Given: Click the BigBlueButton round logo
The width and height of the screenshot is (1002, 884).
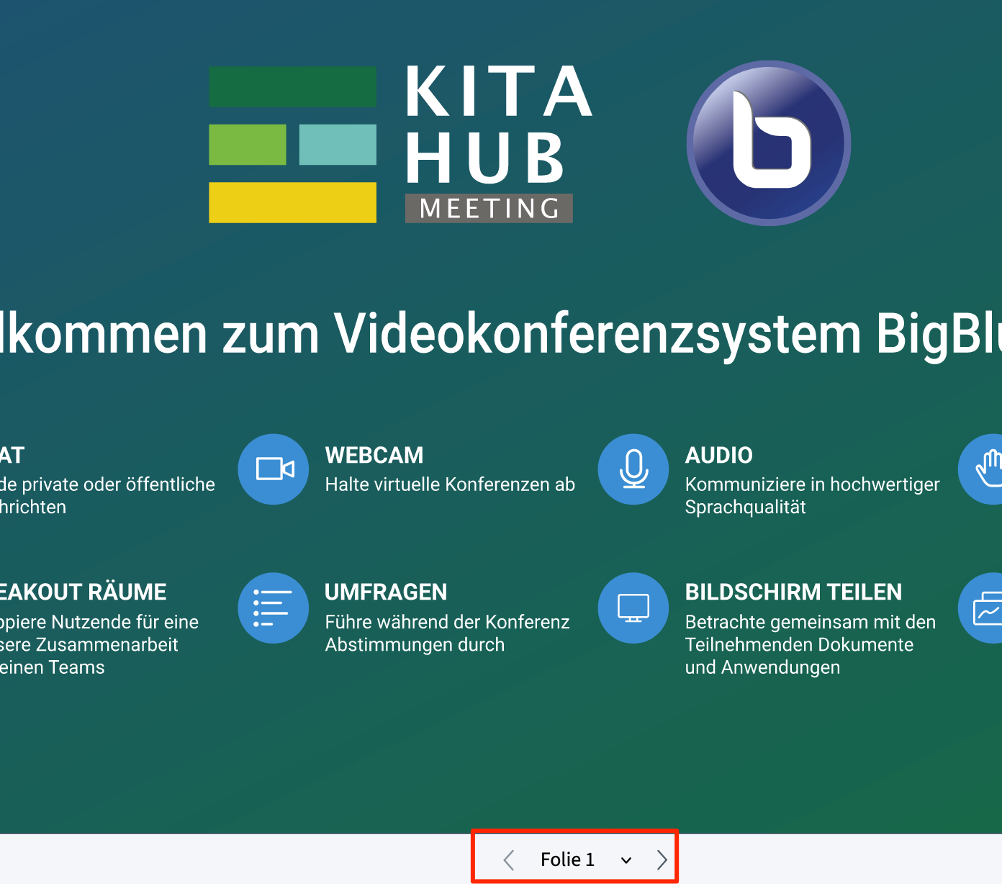Looking at the screenshot, I should 769,143.
